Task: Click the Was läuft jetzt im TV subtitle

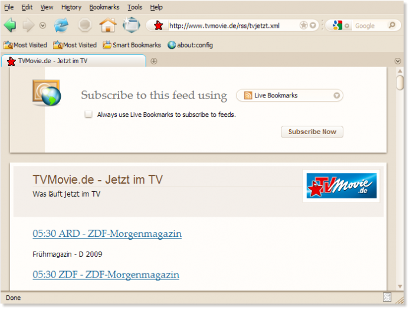Action: (67, 194)
